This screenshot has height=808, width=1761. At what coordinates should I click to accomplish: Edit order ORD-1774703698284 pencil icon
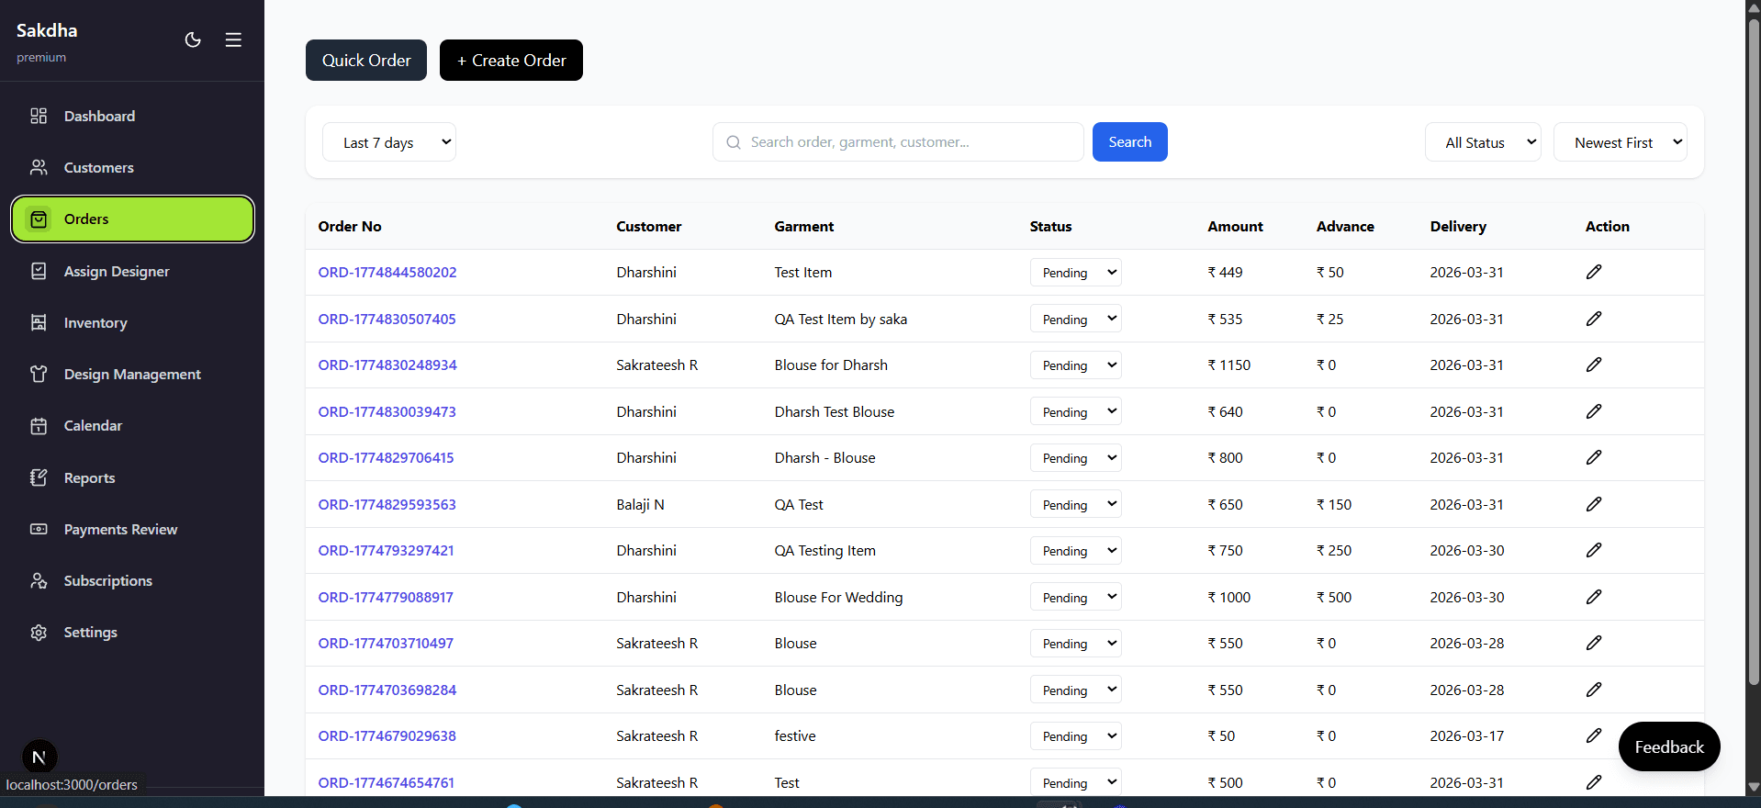(x=1594, y=690)
